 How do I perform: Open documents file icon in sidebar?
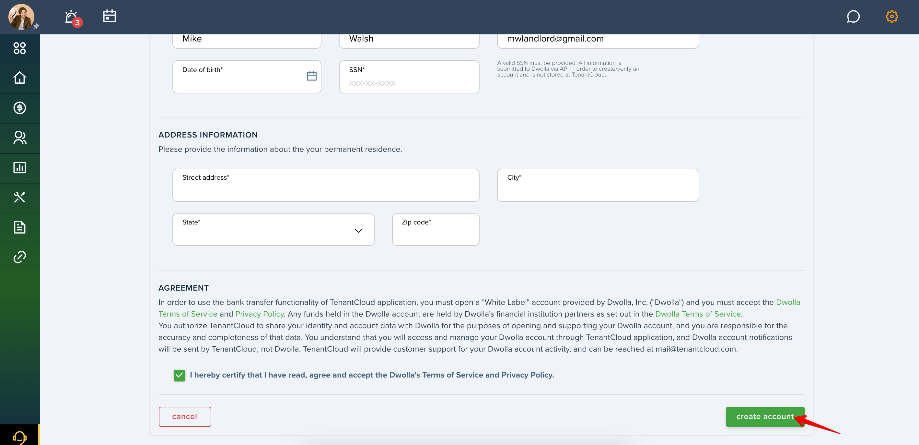pos(20,227)
